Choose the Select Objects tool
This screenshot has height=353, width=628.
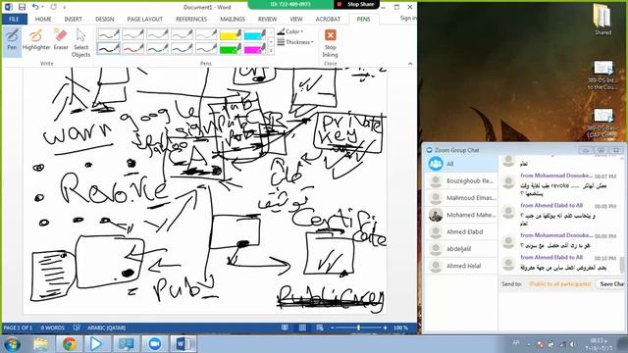coord(80,43)
